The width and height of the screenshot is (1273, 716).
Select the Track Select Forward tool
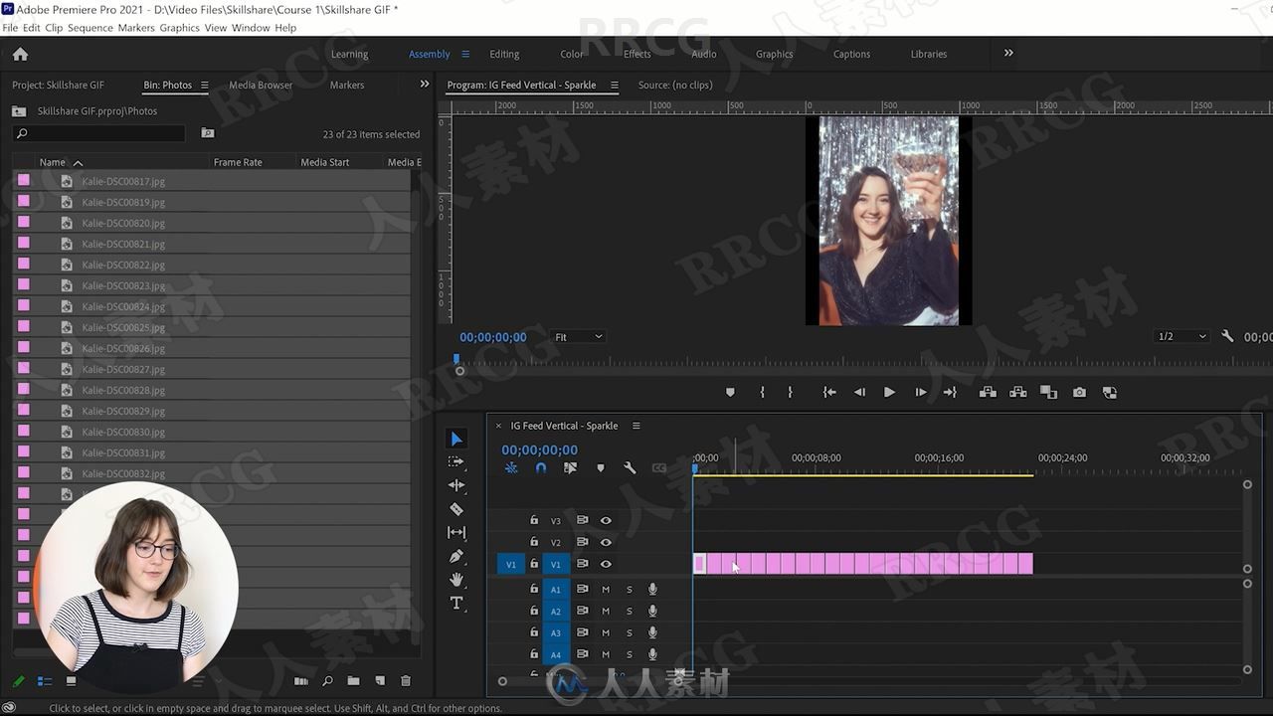[456, 461]
